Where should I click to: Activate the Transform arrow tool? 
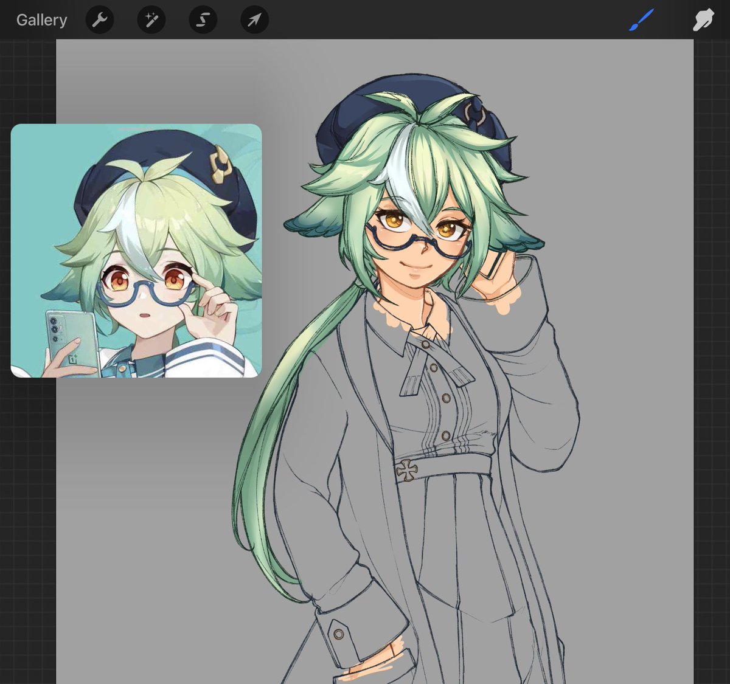[x=255, y=20]
